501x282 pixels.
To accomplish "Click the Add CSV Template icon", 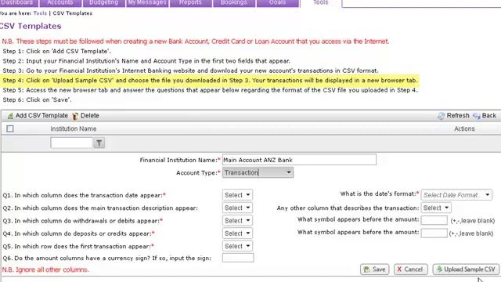I will pos(10,116).
